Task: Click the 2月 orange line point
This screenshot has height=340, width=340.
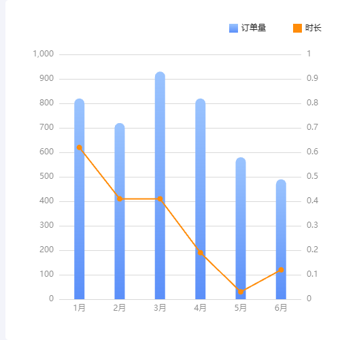Action: pyautogui.click(x=120, y=199)
